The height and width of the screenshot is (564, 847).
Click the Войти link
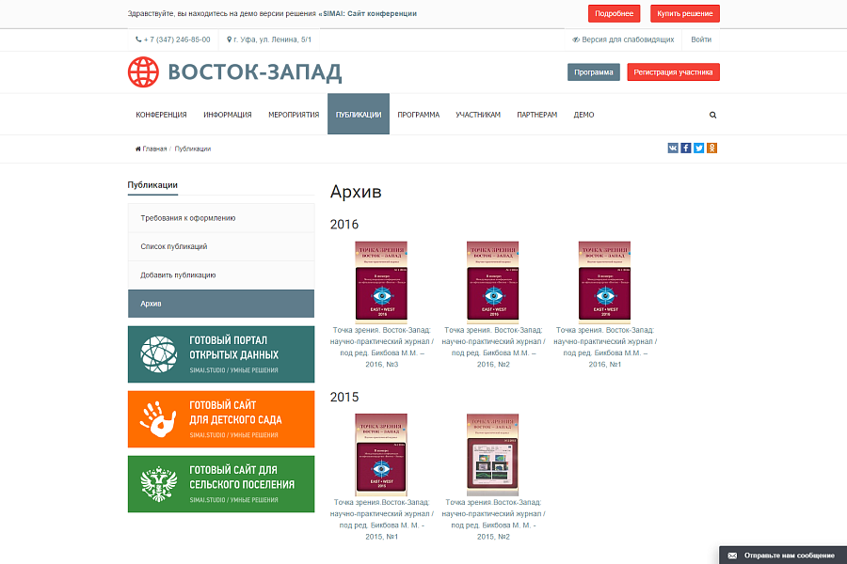(x=701, y=39)
